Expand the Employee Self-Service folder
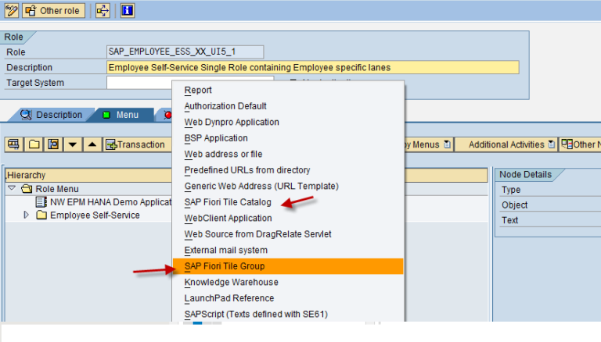This screenshot has width=601, height=342. 26,215
